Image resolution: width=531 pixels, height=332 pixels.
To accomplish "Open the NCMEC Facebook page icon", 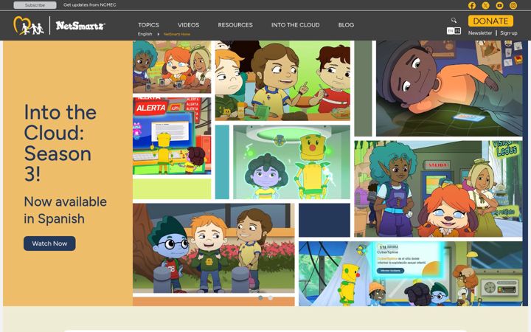I will click(x=472, y=5).
